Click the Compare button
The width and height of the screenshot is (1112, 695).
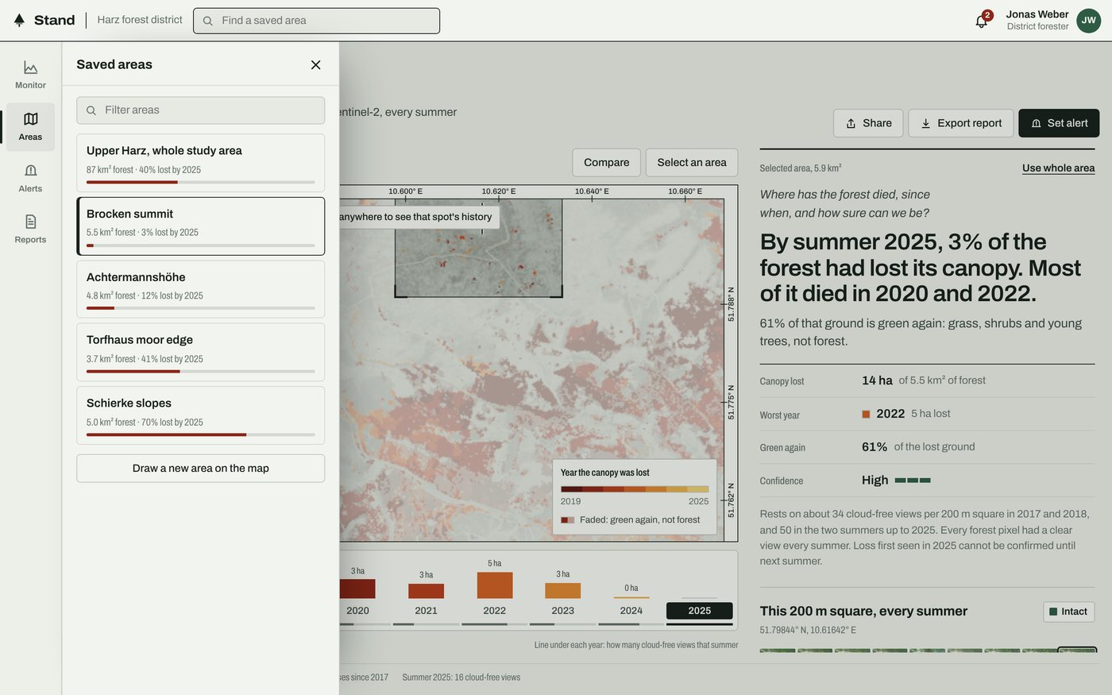(606, 163)
